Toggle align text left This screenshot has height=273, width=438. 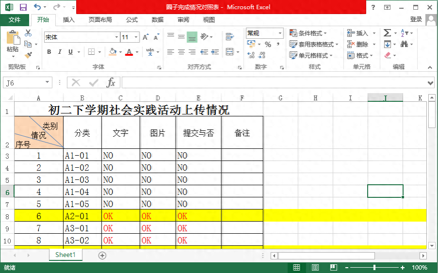pyautogui.click(x=171, y=51)
